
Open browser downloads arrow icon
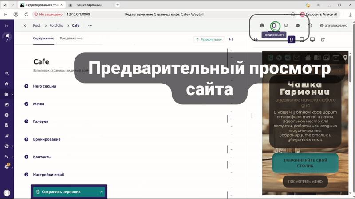(x=350, y=15)
